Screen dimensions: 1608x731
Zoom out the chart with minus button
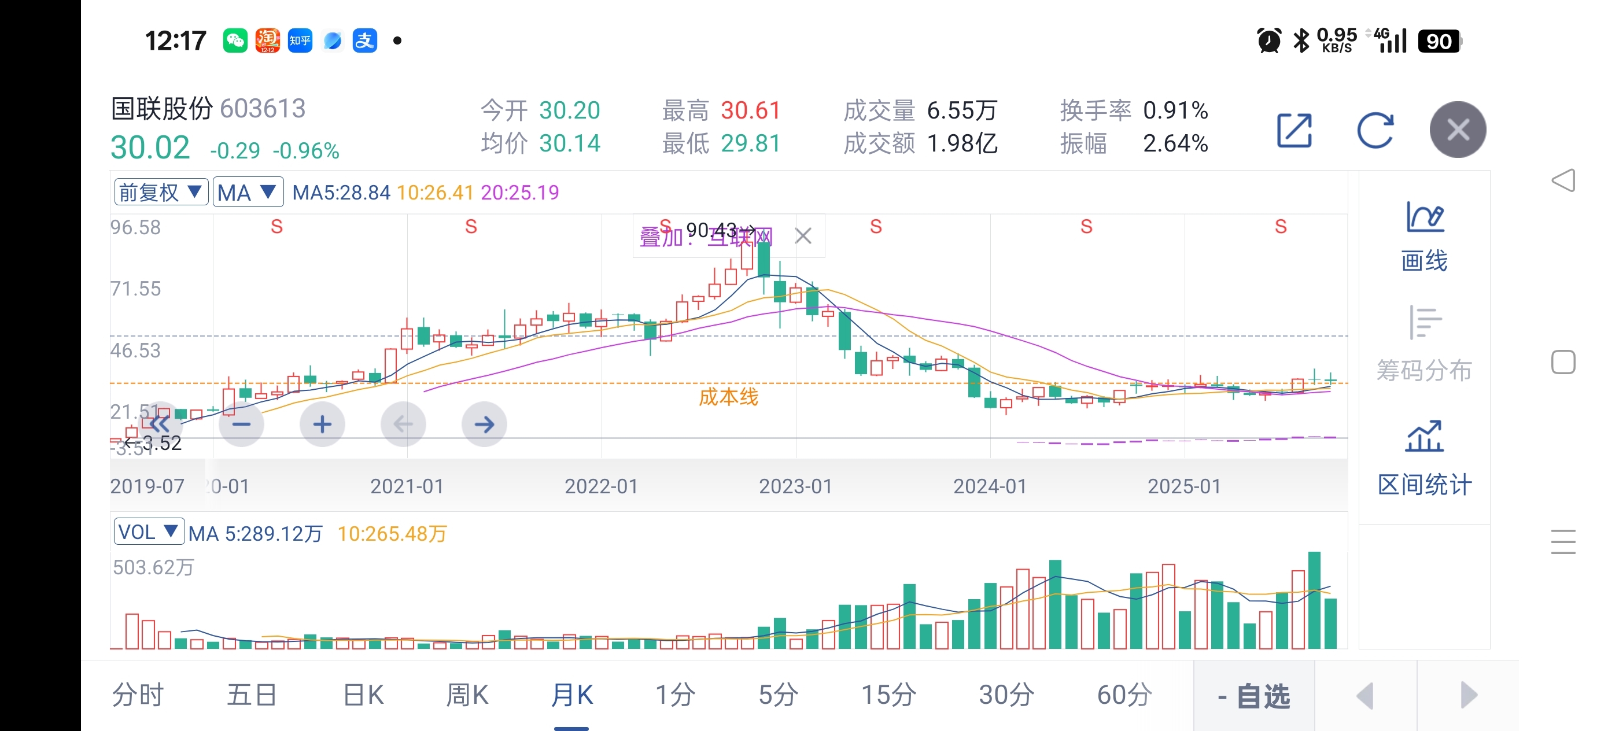pos(242,424)
